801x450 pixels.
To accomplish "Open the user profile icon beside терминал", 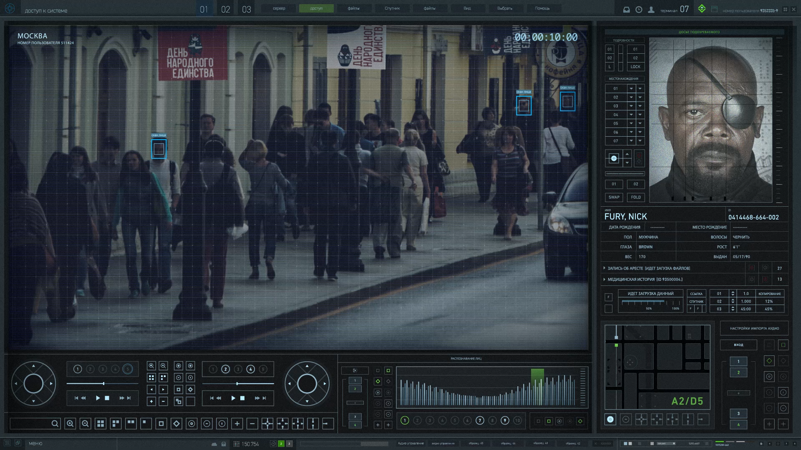I will (x=651, y=10).
